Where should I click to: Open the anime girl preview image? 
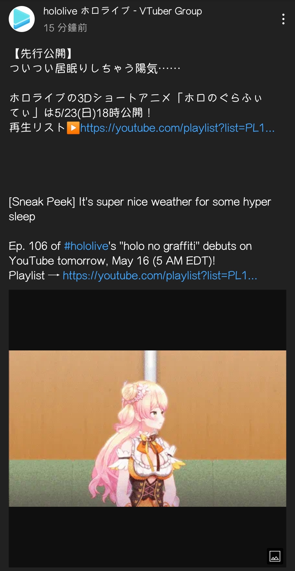(147, 428)
